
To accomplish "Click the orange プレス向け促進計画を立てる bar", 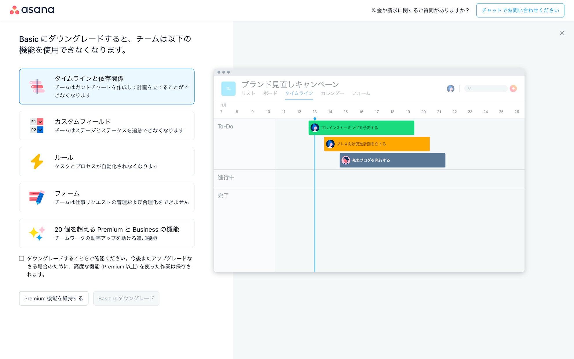I will [377, 144].
